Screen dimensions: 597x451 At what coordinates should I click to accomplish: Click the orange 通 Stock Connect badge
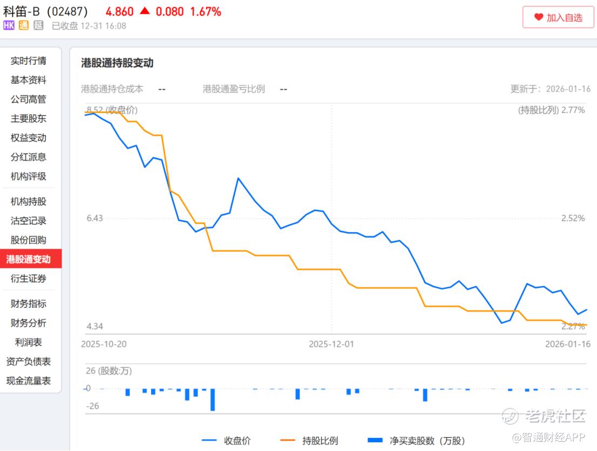pos(23,25)
